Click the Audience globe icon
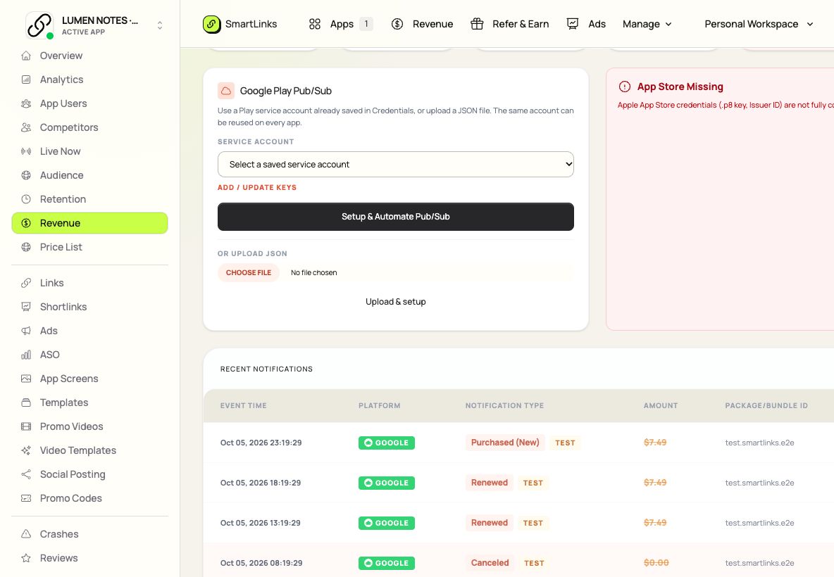The height and width of the screenshot is (577, 834). coord(26,175)
